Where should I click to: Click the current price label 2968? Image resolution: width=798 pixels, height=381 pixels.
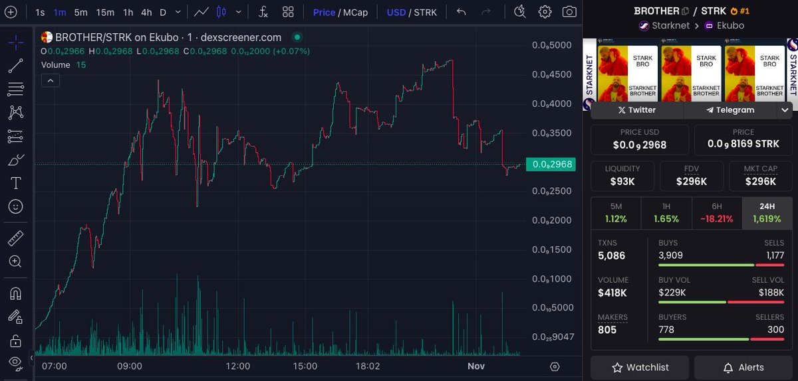pos(550,165)
